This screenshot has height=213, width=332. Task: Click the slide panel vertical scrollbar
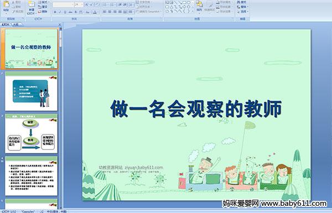click(x=61, y=118)
